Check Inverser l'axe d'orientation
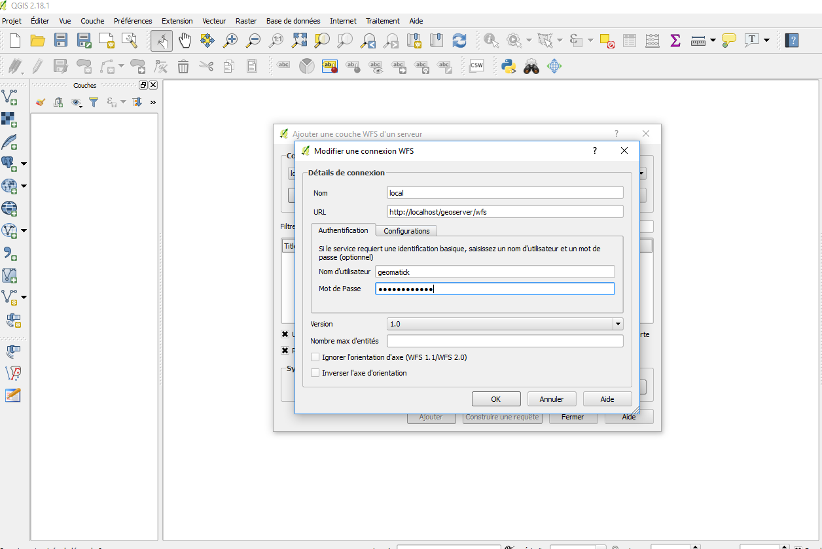The image size is (822, 549). (315, 373)
